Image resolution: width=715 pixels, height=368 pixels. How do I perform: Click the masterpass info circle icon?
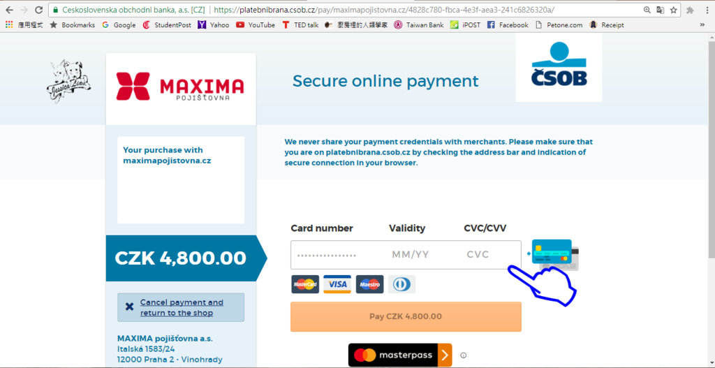464,355
